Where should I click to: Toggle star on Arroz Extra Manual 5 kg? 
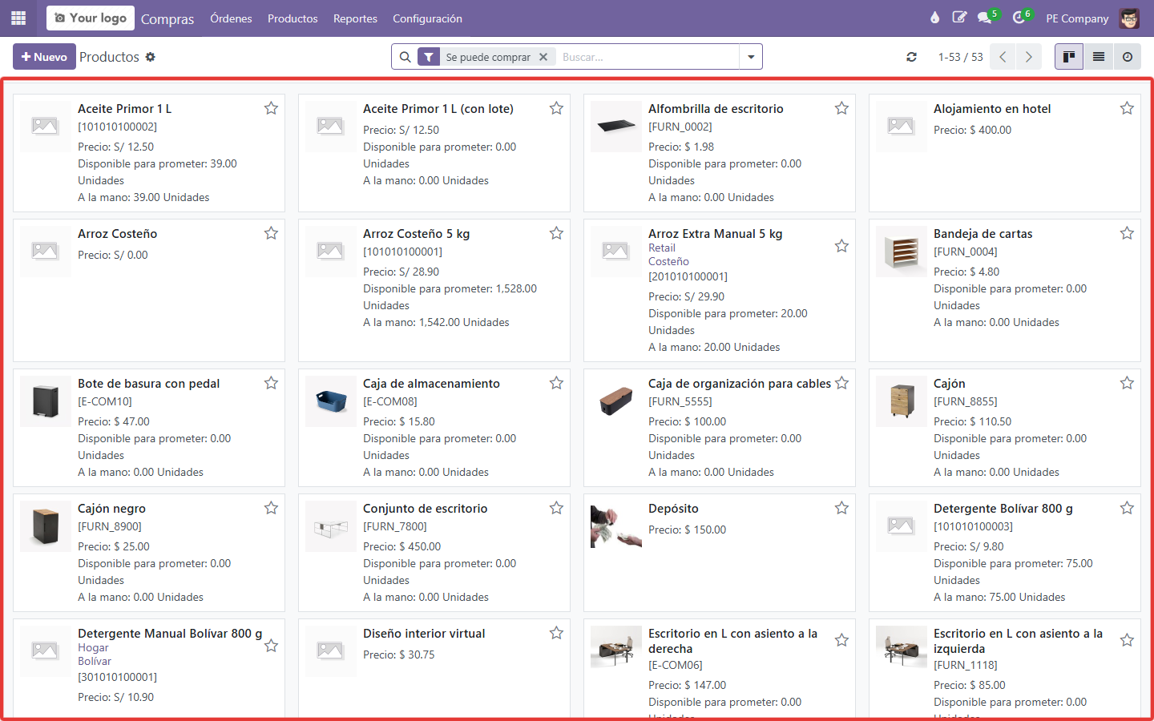click(x=841, y=246)
